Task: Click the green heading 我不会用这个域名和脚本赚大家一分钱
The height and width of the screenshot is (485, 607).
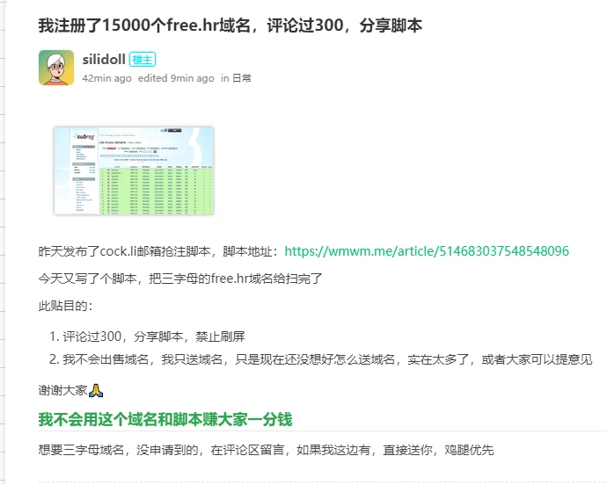Action: point(165,419)
